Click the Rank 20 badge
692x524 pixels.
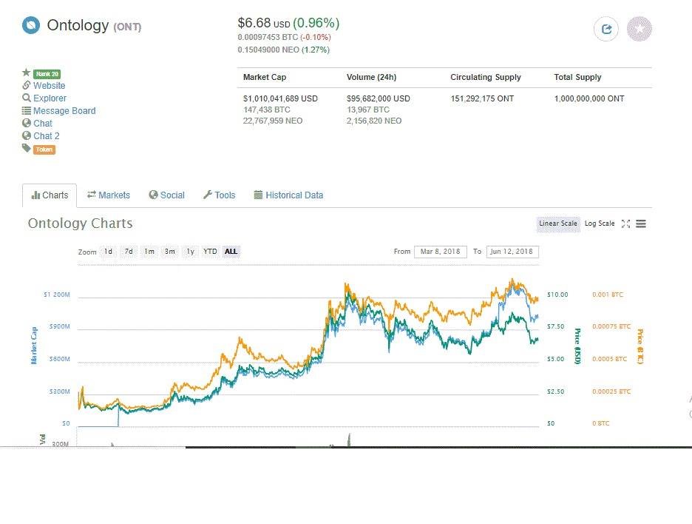click(47, 74)
